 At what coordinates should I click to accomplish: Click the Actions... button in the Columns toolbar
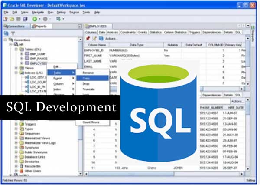(111, 39)
